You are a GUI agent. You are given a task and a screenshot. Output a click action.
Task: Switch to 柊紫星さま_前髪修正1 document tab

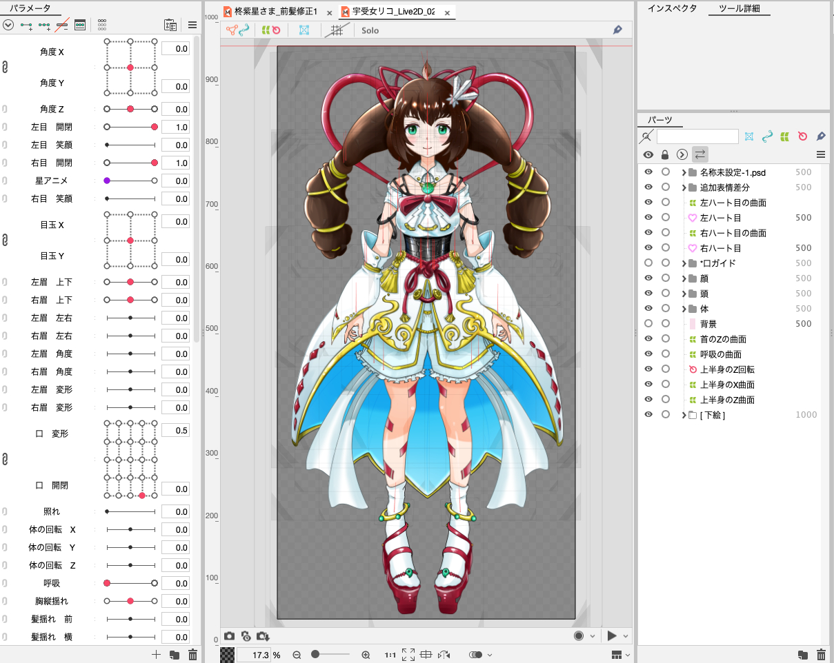275,12
